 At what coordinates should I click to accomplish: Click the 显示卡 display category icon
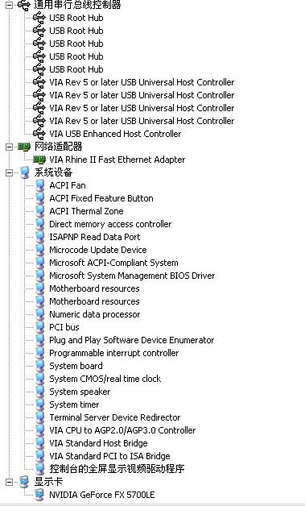pos(24,482)
